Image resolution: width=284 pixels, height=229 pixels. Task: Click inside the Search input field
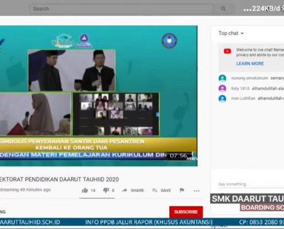pos(122,9)
